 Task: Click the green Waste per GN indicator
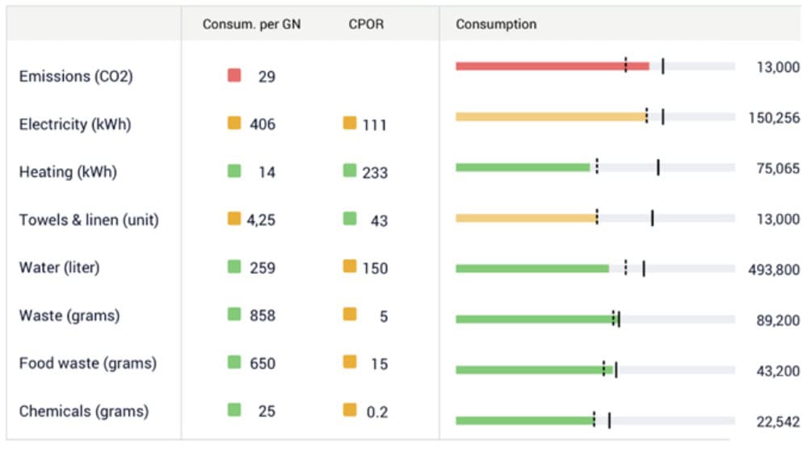tap(234, 314)
